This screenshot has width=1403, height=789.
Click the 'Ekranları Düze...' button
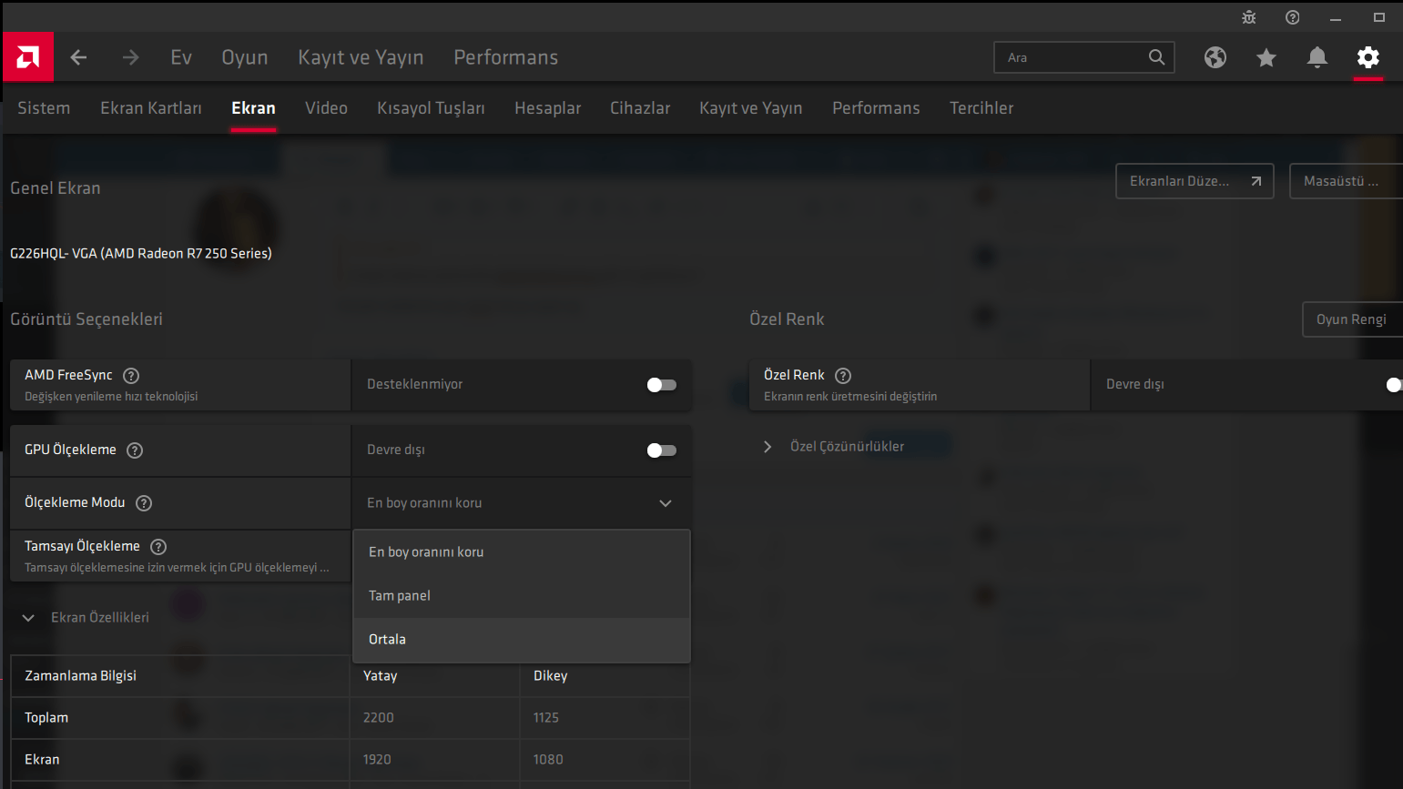tap(1195, 181)
